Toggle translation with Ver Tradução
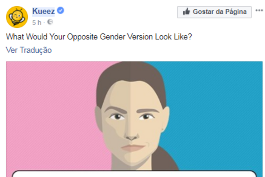The height and width of the screenshot is (177, 265). 29,50
